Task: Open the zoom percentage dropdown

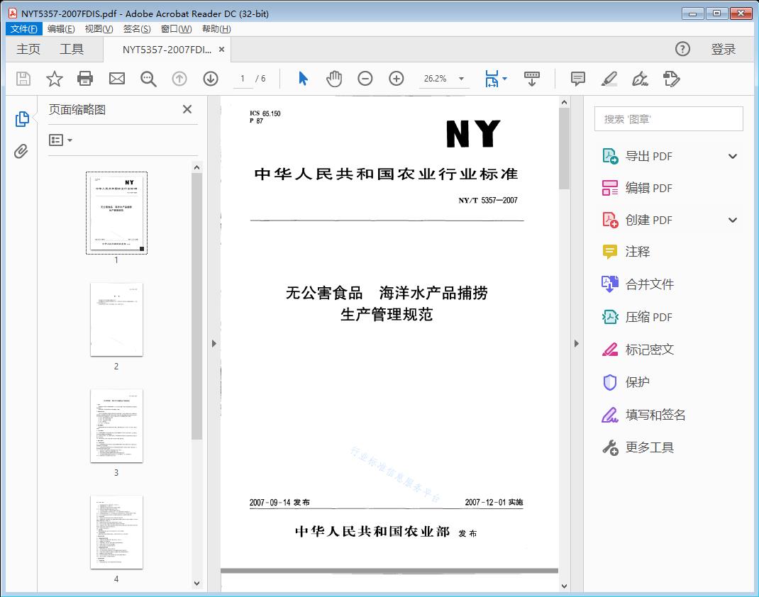Action: click(462, 79)
